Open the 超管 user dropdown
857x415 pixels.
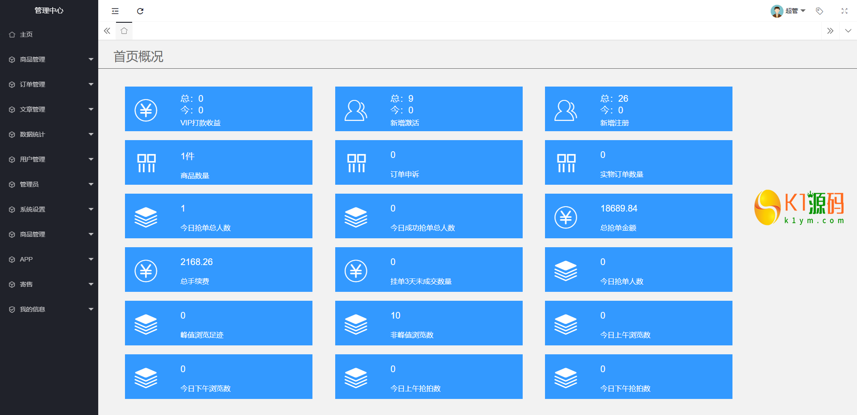788,11
